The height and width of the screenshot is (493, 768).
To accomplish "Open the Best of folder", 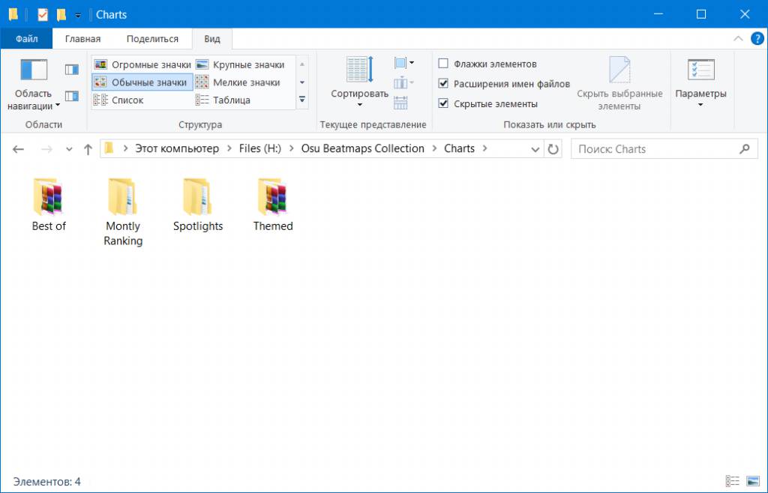I will point(49,198).
